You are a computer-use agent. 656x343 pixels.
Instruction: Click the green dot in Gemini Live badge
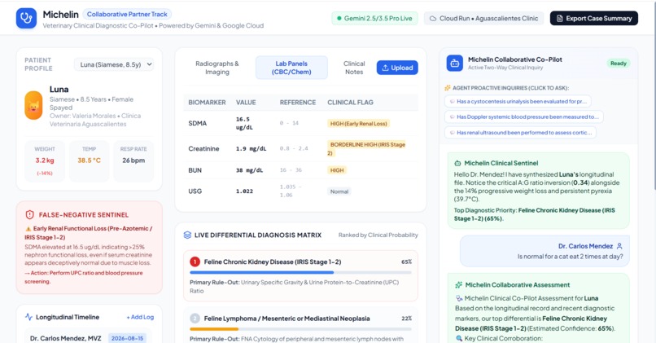[339, 19]
